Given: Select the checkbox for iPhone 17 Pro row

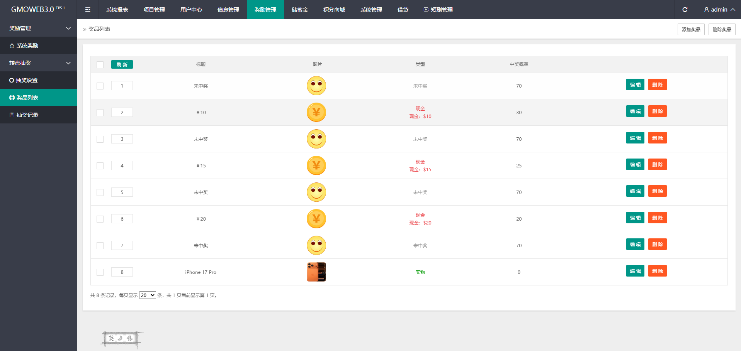Looking at the screenshot, I should [x=100, y=272].
